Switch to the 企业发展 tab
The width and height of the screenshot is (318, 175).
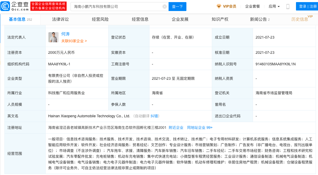tap(180, 19)
